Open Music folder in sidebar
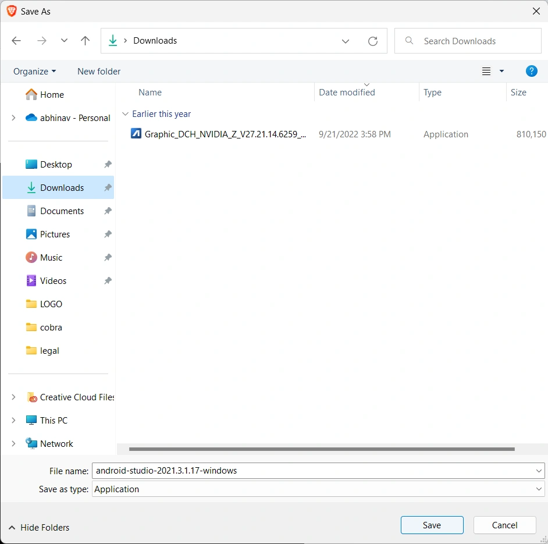 [51, 257]
